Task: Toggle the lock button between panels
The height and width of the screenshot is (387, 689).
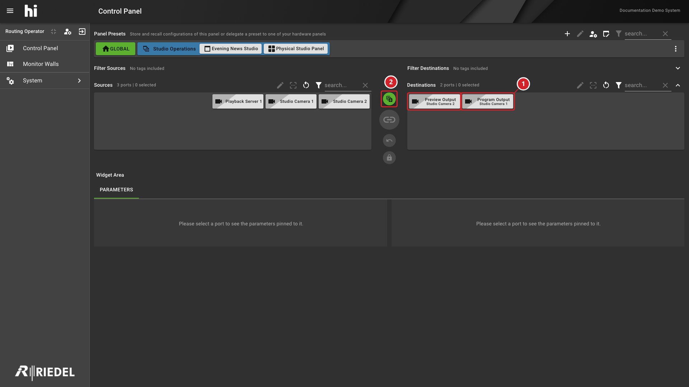Action: click(x=389, y=158)
